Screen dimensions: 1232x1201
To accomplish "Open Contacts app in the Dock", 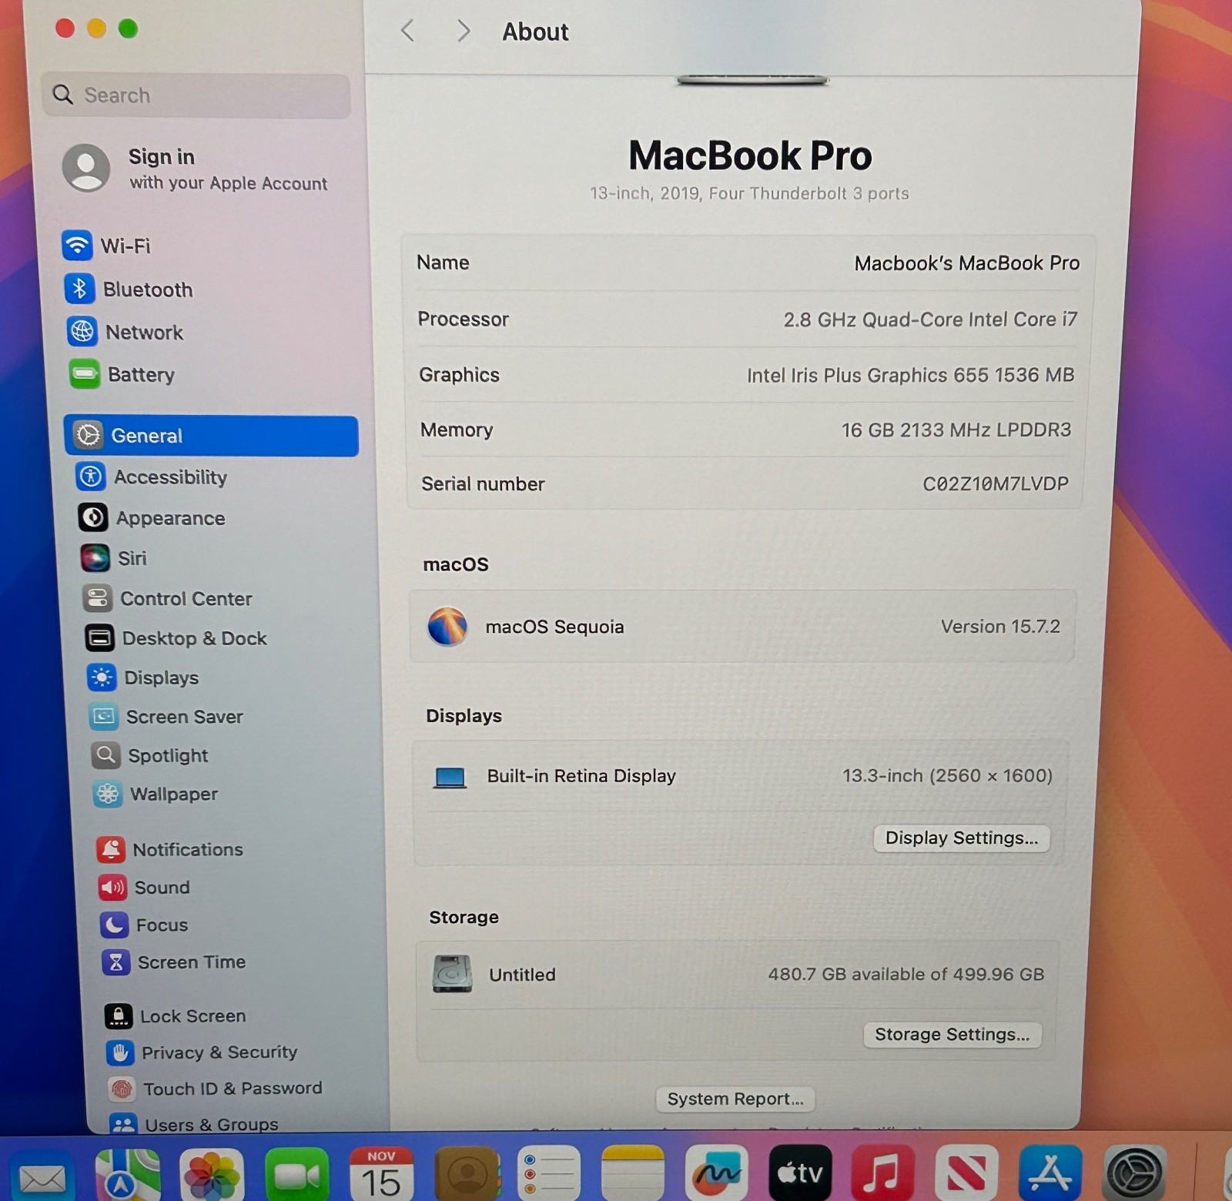I will (x=467, y=1174).
